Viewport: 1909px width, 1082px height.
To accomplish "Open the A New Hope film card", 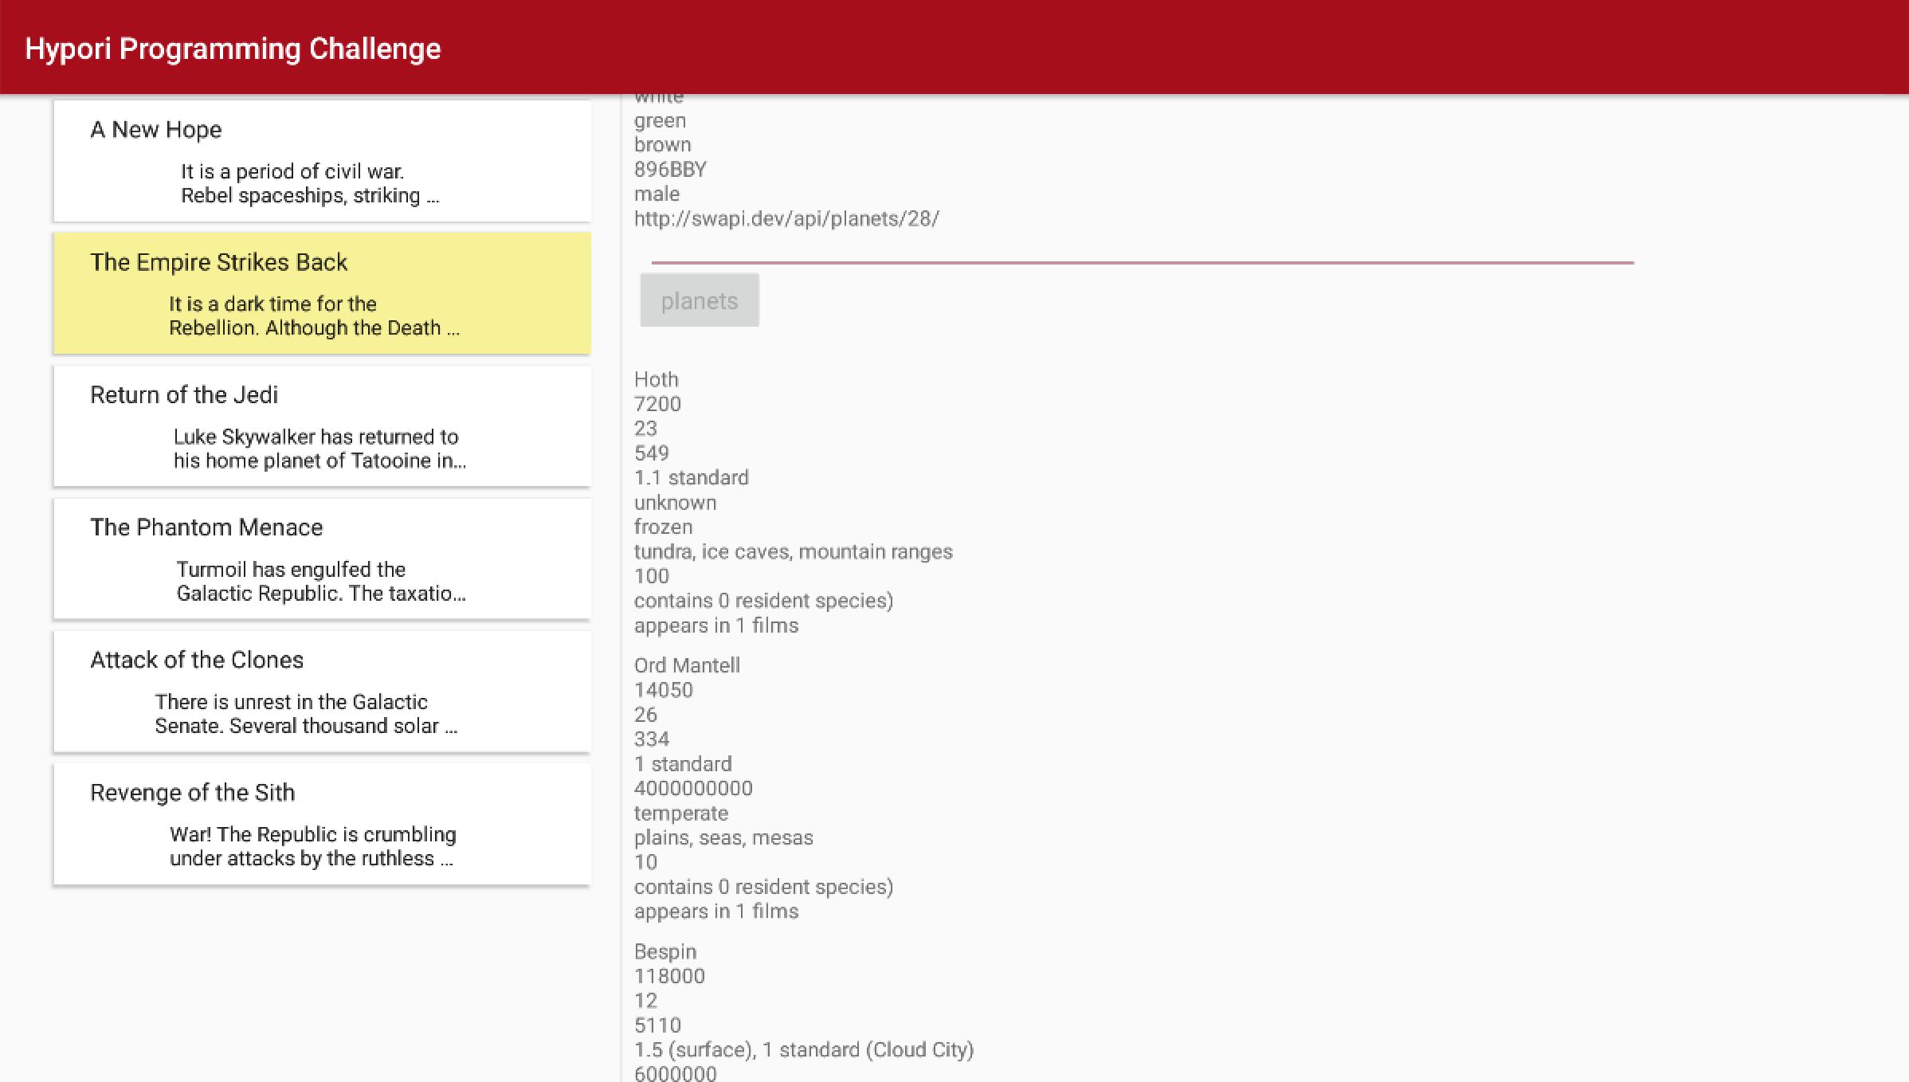I will (322, 161).
